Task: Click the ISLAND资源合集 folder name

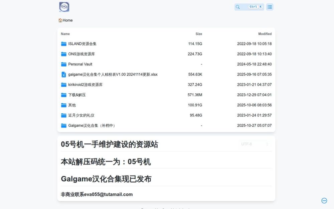Action: (x=82, y=44)
